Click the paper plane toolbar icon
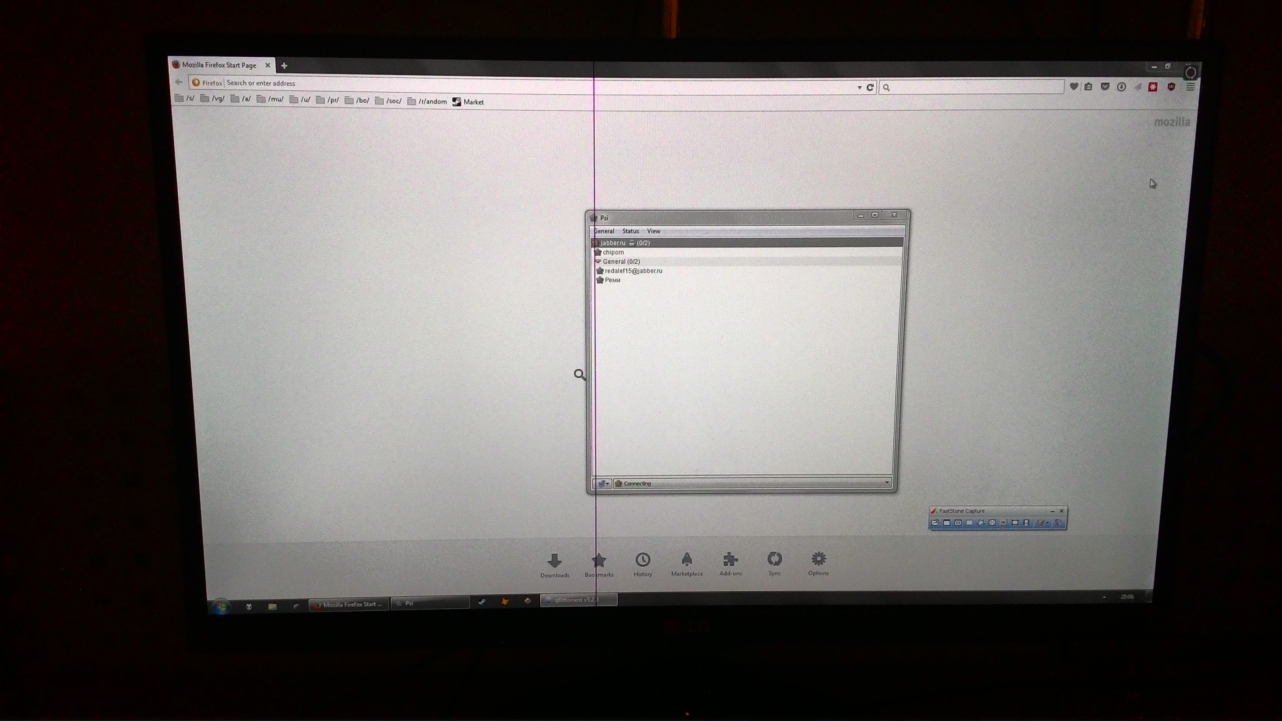Screen dimensions: 1282x721 pyautogui.click(x=1138, y=87)
